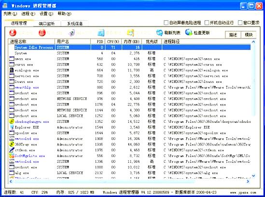The image size is (265, 197).
Task: Sort by the 进程名称 column header
Action: tap(31, 41)
